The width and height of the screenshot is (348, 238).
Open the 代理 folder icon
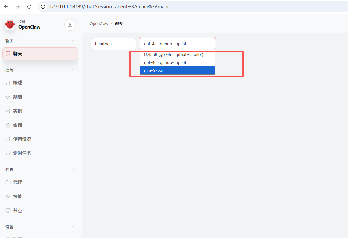8,182
